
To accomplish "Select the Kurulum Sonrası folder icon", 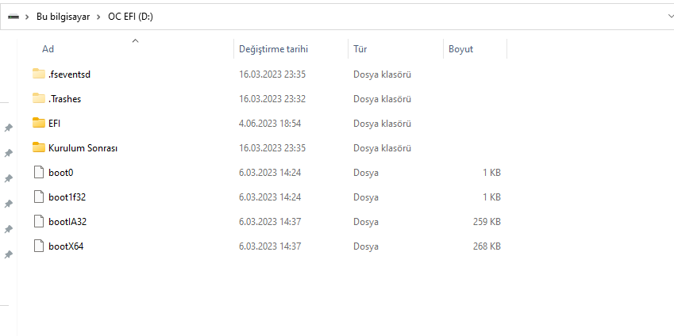I will pos(39,147).
